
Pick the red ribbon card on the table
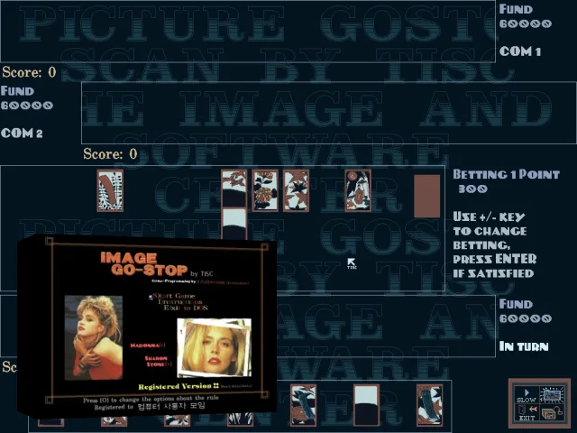point(110,190)
